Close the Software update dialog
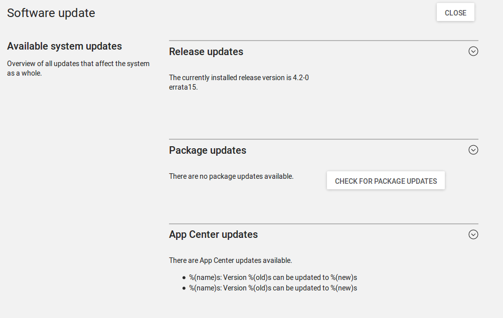Viewport: 503px width, 318px height. tap(455, 13)
